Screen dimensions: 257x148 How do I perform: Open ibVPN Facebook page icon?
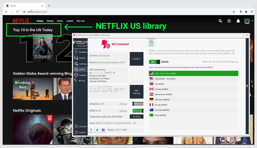pos(91,130)
